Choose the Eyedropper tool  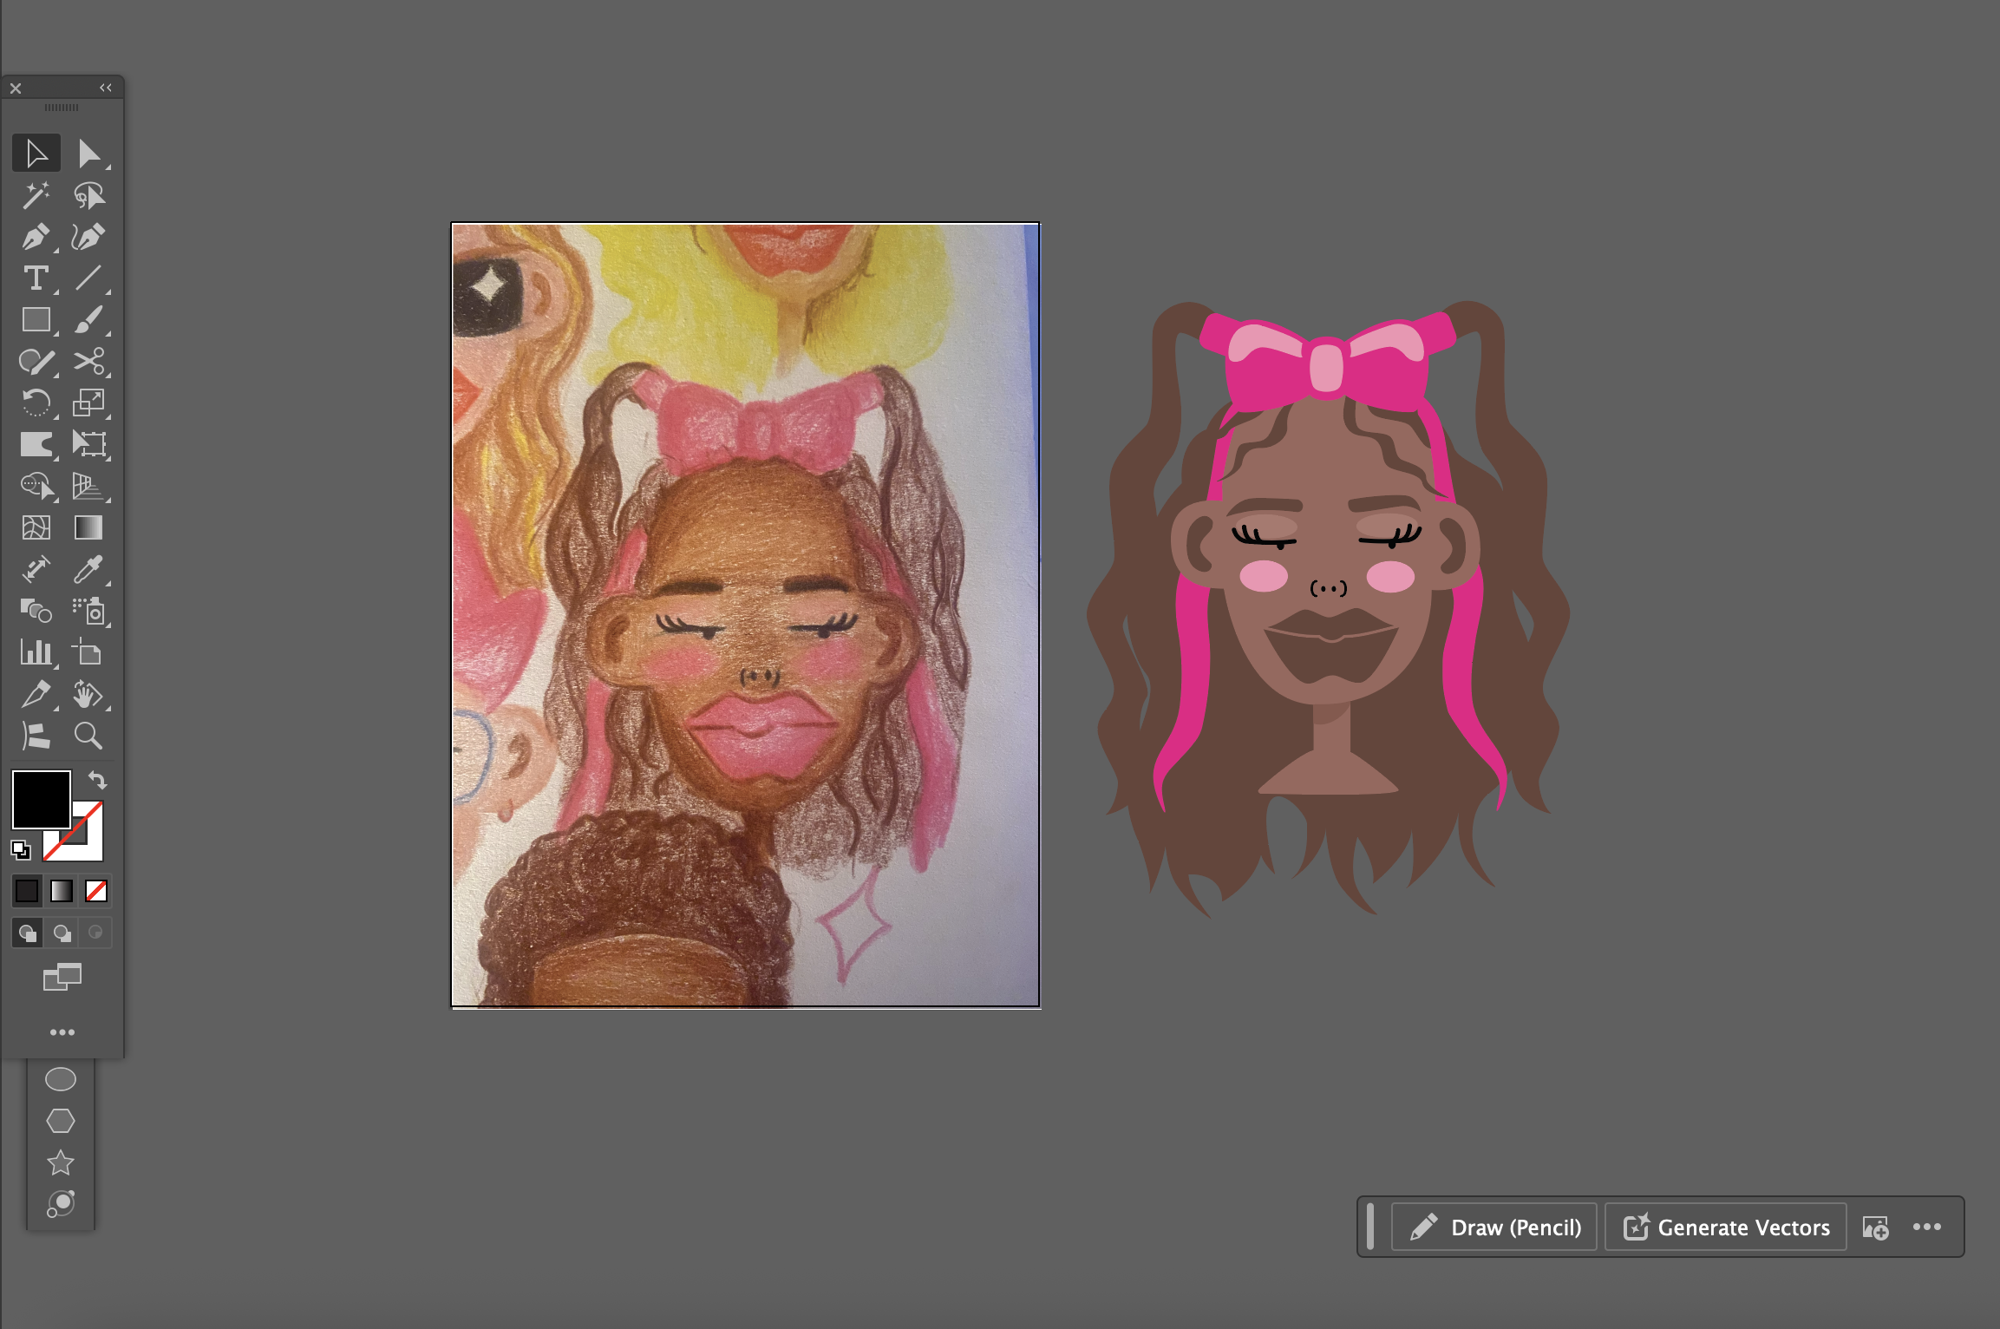coord(88,569)
